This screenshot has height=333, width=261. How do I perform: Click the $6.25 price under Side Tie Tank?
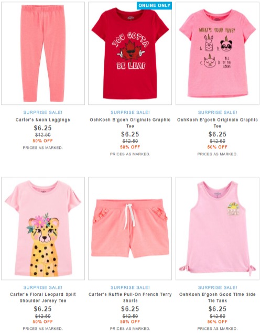(217, 309)
